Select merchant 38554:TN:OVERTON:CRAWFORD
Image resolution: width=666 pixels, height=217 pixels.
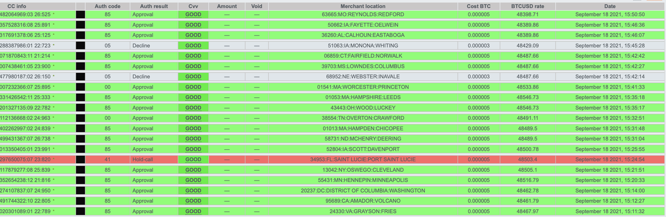point(363,118)
